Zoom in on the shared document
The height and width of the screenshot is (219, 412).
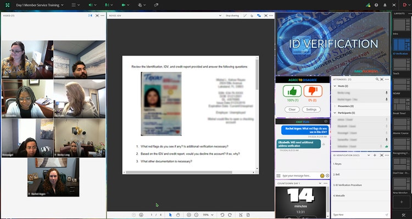click(188, 215)
